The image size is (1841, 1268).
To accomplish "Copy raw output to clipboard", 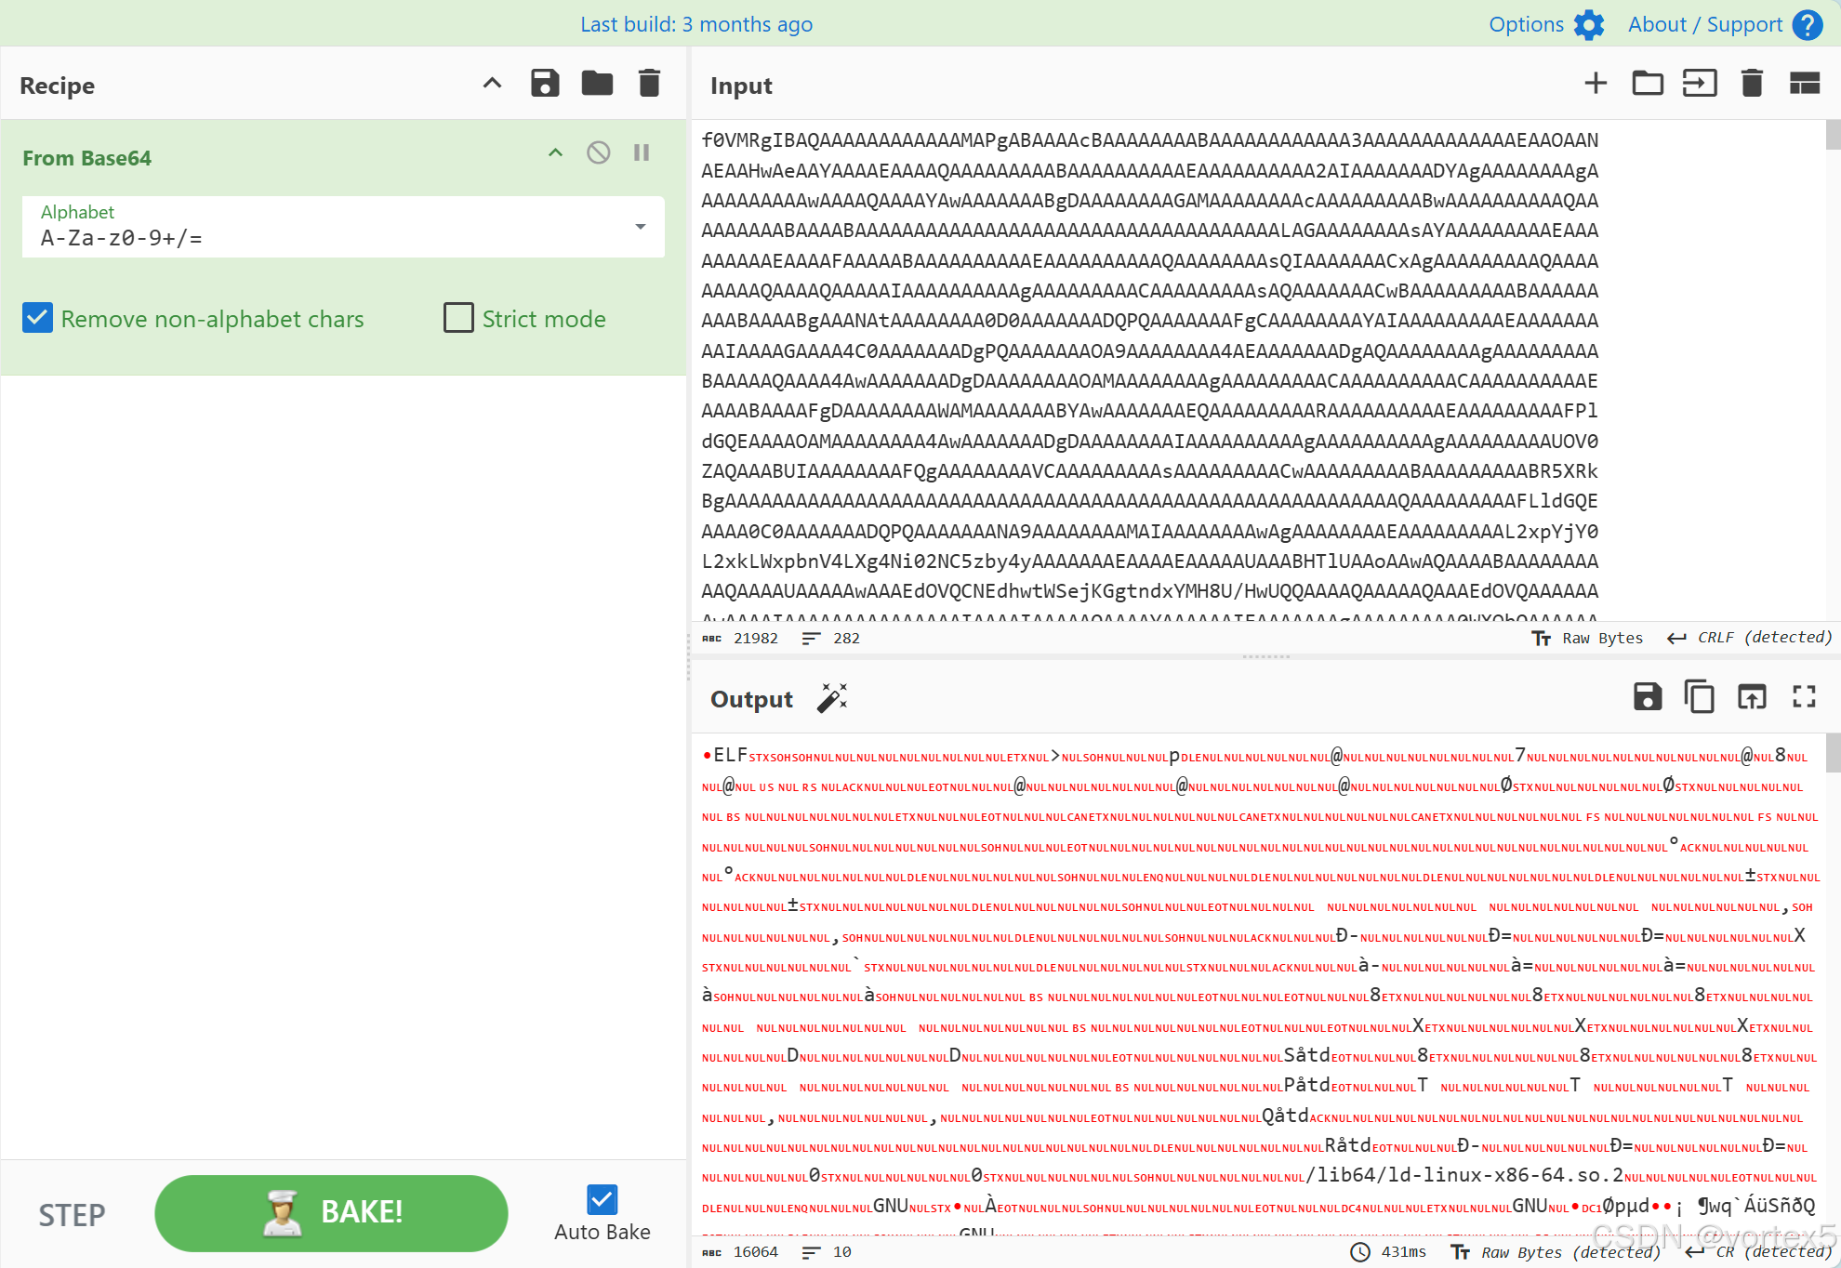I will 1699,696.
